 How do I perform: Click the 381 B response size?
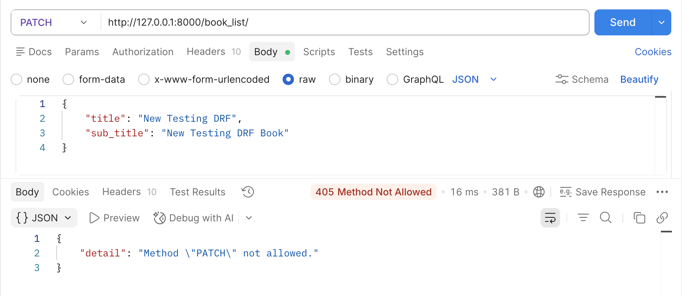pos(505,192)
